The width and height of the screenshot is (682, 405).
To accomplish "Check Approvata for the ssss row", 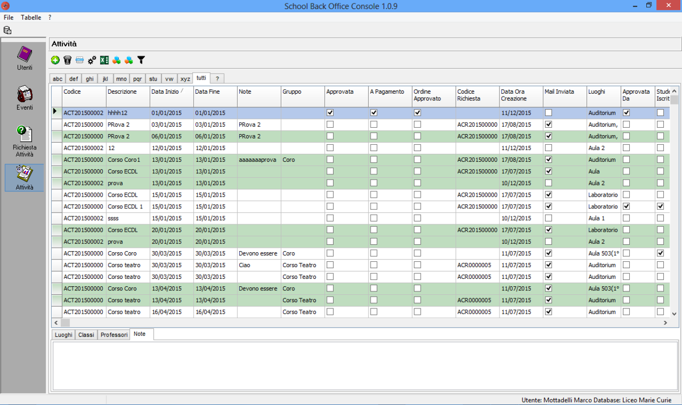I will [330, 218].
